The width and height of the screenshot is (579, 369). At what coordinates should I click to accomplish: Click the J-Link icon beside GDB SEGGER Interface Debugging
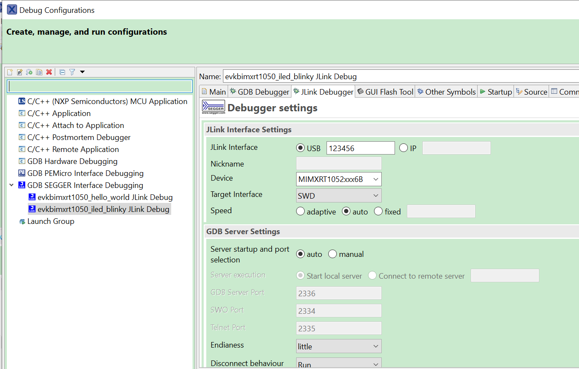(x=22, y=185)
